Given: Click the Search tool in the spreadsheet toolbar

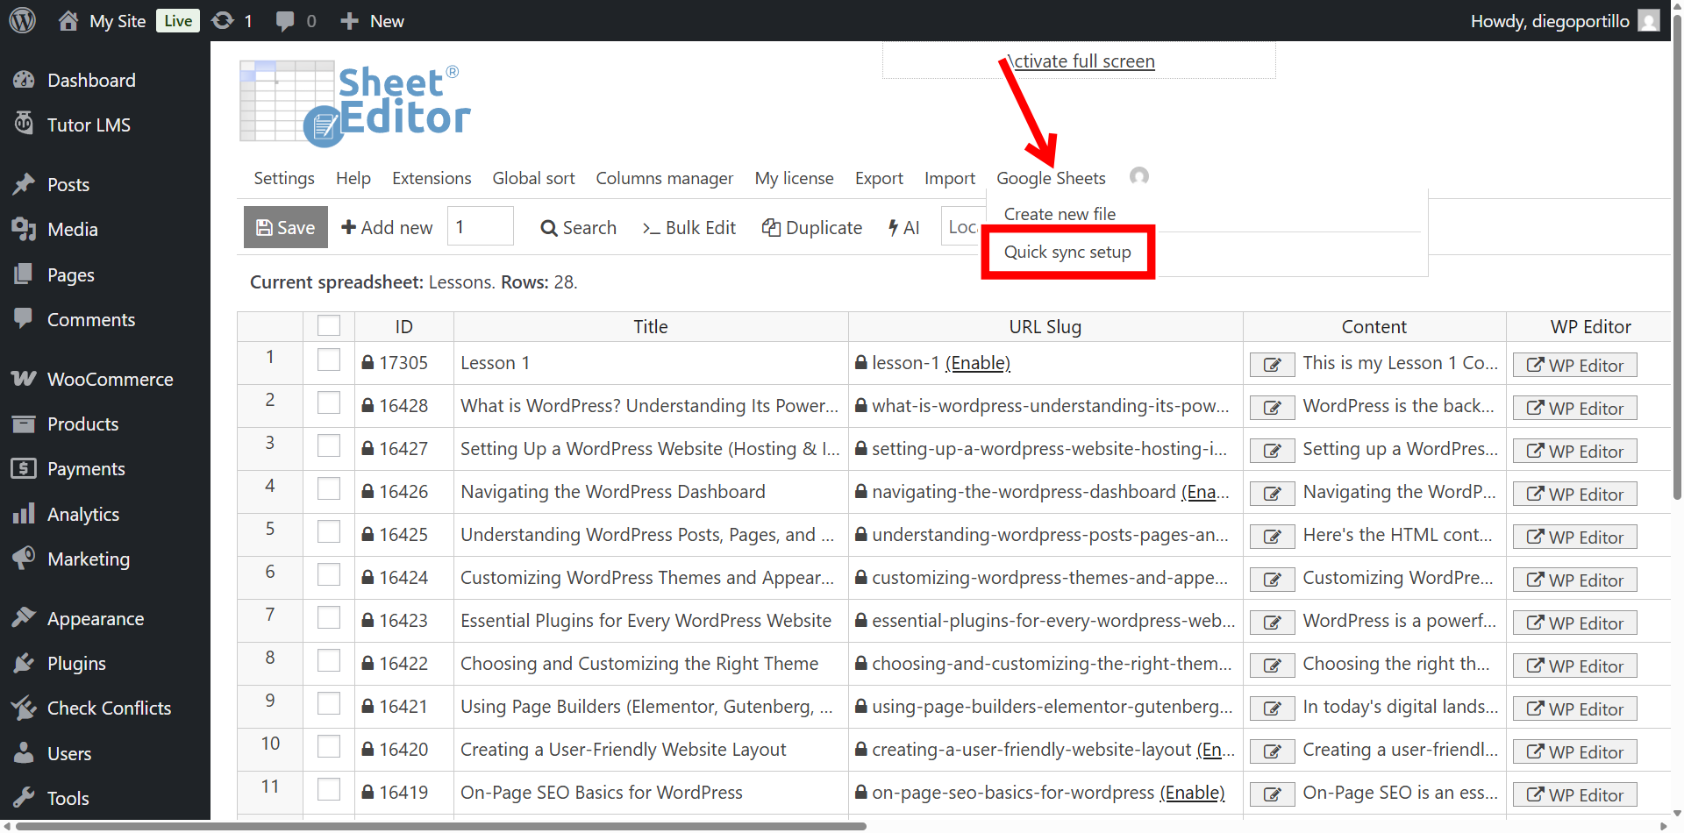Looking at the screenshot, I should click(578, 227).
